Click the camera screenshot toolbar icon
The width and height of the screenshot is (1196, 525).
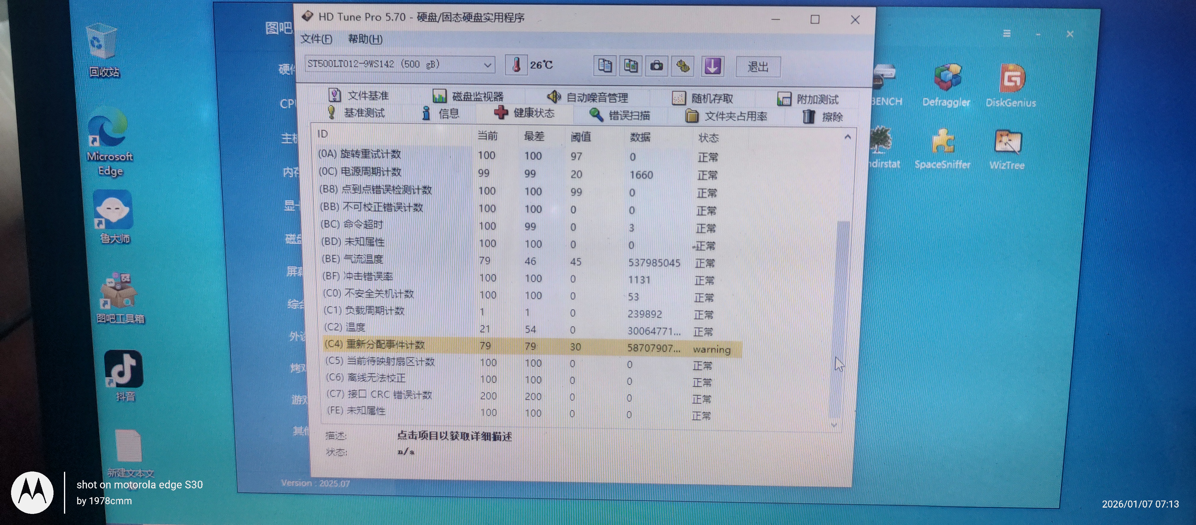pos(656,66)
